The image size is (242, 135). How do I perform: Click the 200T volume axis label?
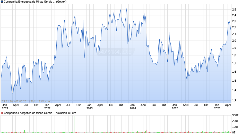pos(235,121)
